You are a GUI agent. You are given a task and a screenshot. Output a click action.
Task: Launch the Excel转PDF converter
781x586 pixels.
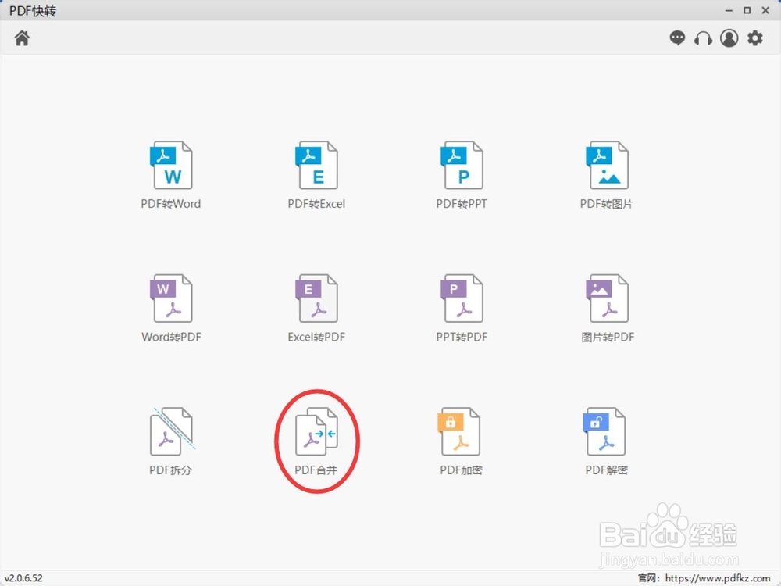[317, 308]
